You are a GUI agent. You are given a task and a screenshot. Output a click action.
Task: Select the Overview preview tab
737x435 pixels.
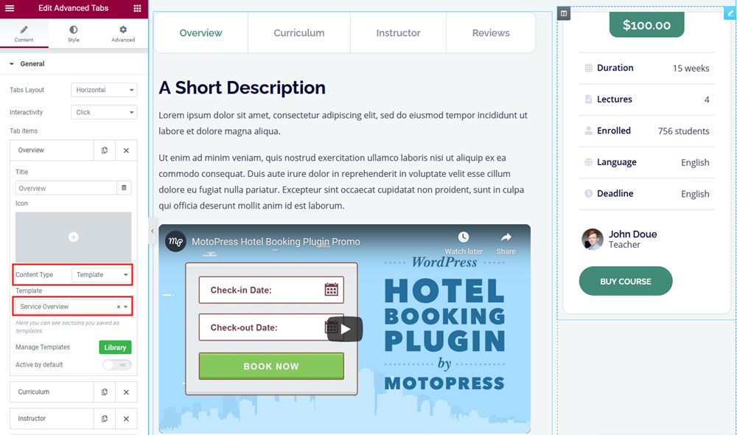[x=200, y=33]
